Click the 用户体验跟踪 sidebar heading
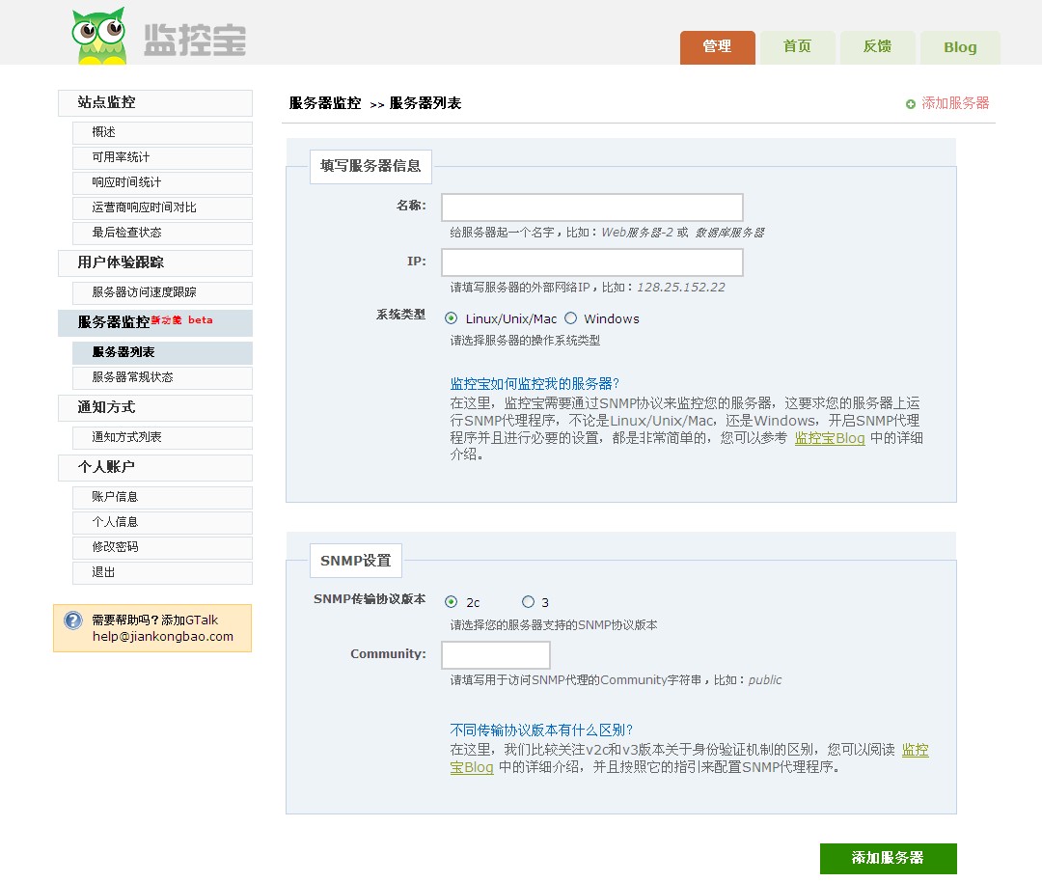1042x882 pixels. pyautogui.click(x=154, y=263)
